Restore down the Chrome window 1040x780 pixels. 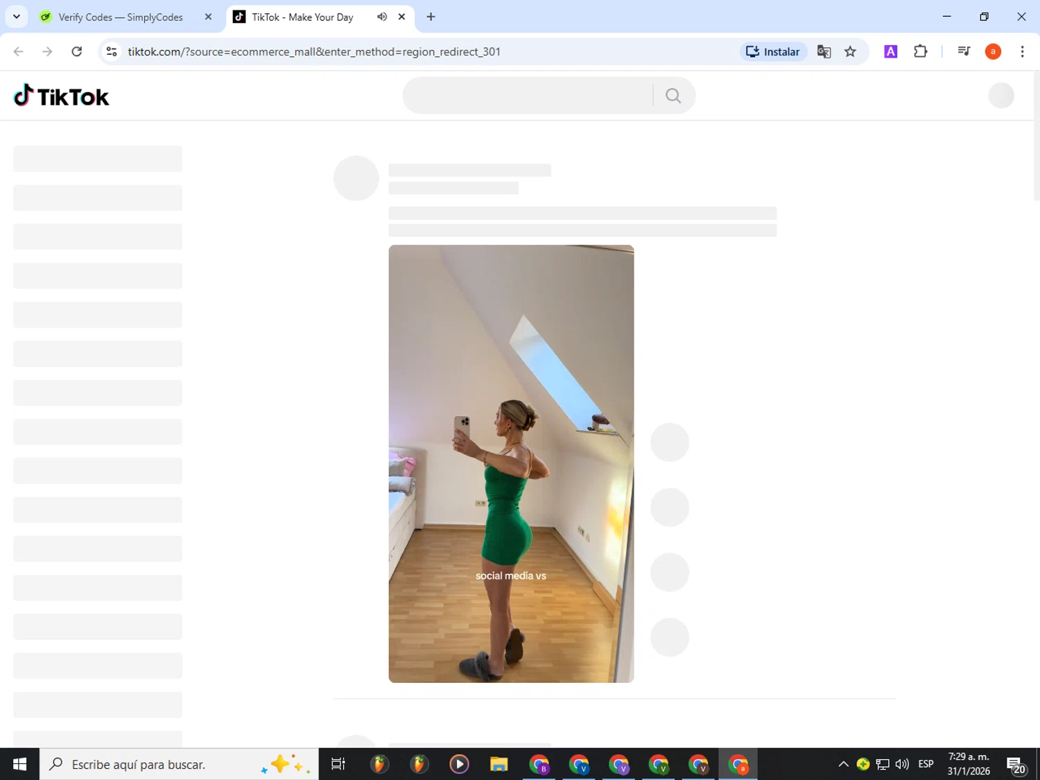point(984,17)
